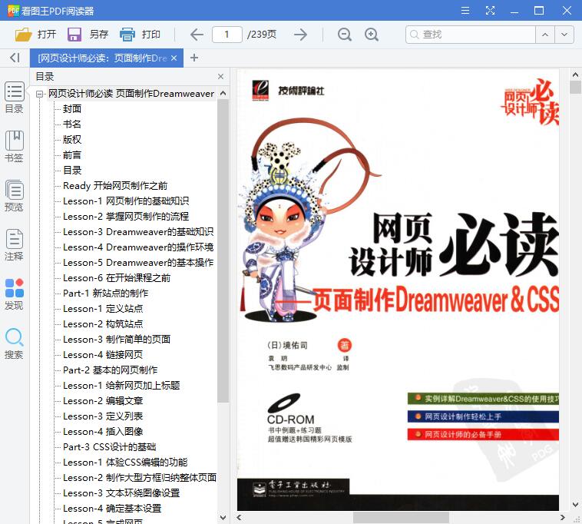Click document view scroll left arrow
The width and height of the screenshot is (582, 524).
(239, 517)
